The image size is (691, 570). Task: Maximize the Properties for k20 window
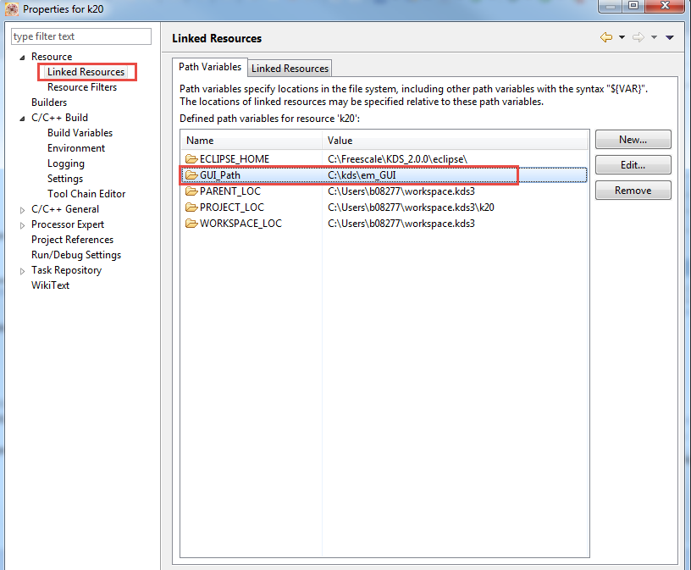tap(633, 6)
